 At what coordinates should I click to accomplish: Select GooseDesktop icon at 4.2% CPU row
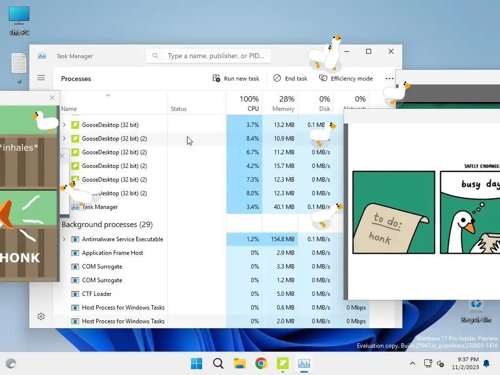[x=75, y=166]
